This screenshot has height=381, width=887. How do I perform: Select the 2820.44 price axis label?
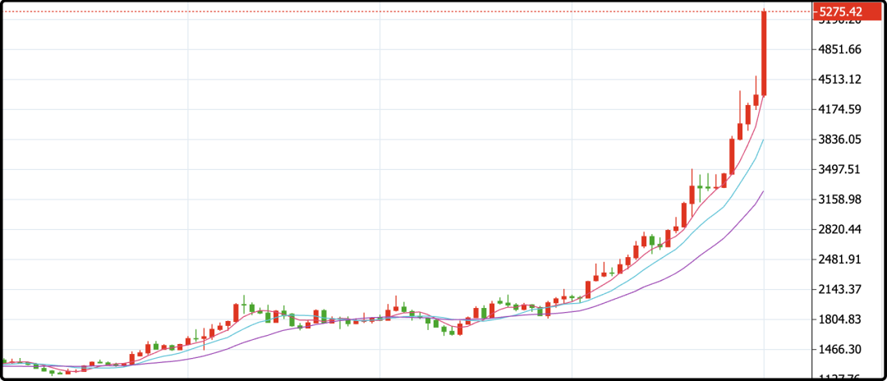point(839,230)
